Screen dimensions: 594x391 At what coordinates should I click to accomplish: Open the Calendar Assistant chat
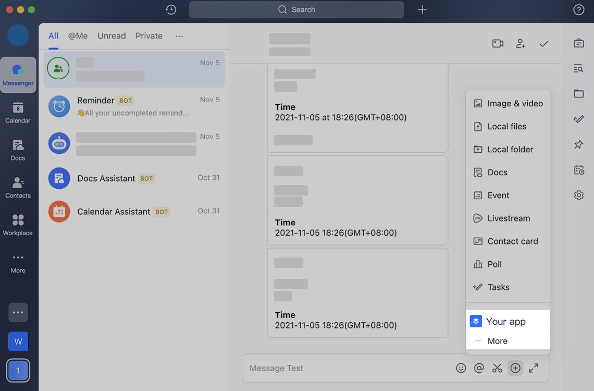pos(134,212)
